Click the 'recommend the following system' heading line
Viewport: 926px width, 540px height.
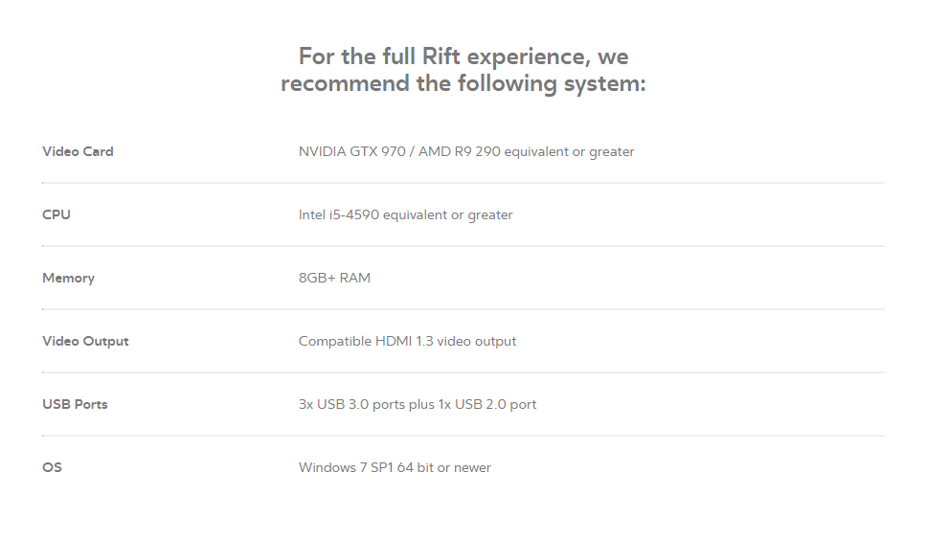point(463,83)
